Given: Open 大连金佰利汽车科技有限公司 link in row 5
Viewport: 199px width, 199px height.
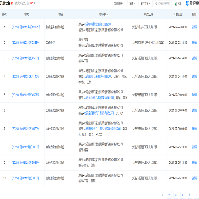Looking at the screenshot, I should tap(99, 98).
